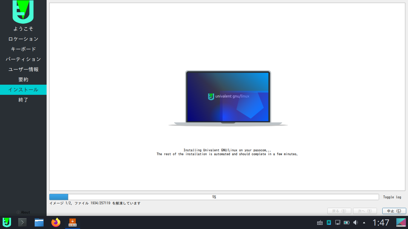
Task: Select the パーティション step in sidebar
Action: pyautogui.click(x=23, y=59)
